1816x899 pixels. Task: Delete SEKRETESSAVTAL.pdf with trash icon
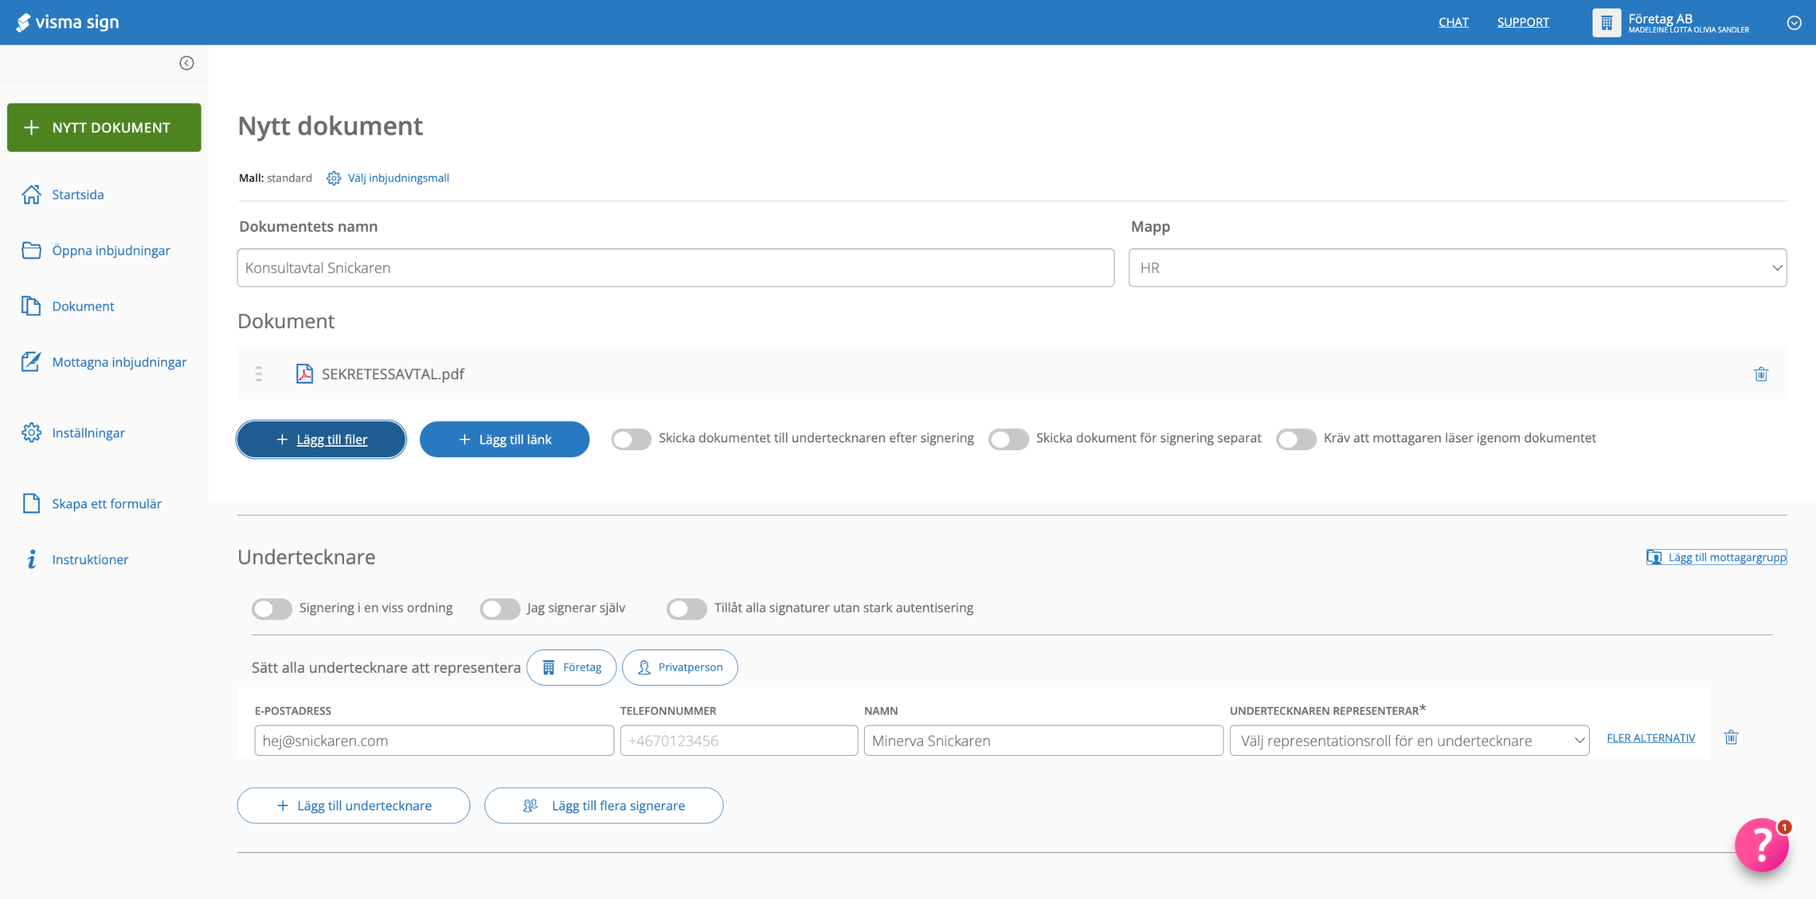1761,374
